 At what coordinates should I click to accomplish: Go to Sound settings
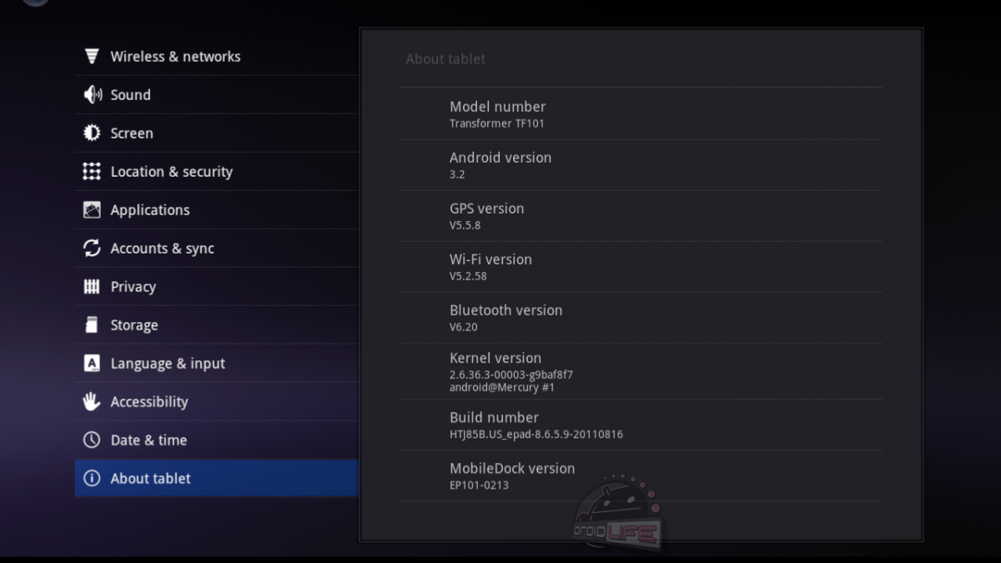[x=131, y=95]
